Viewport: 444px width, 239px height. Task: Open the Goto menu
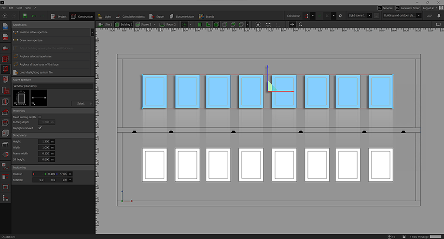[18, 8]
